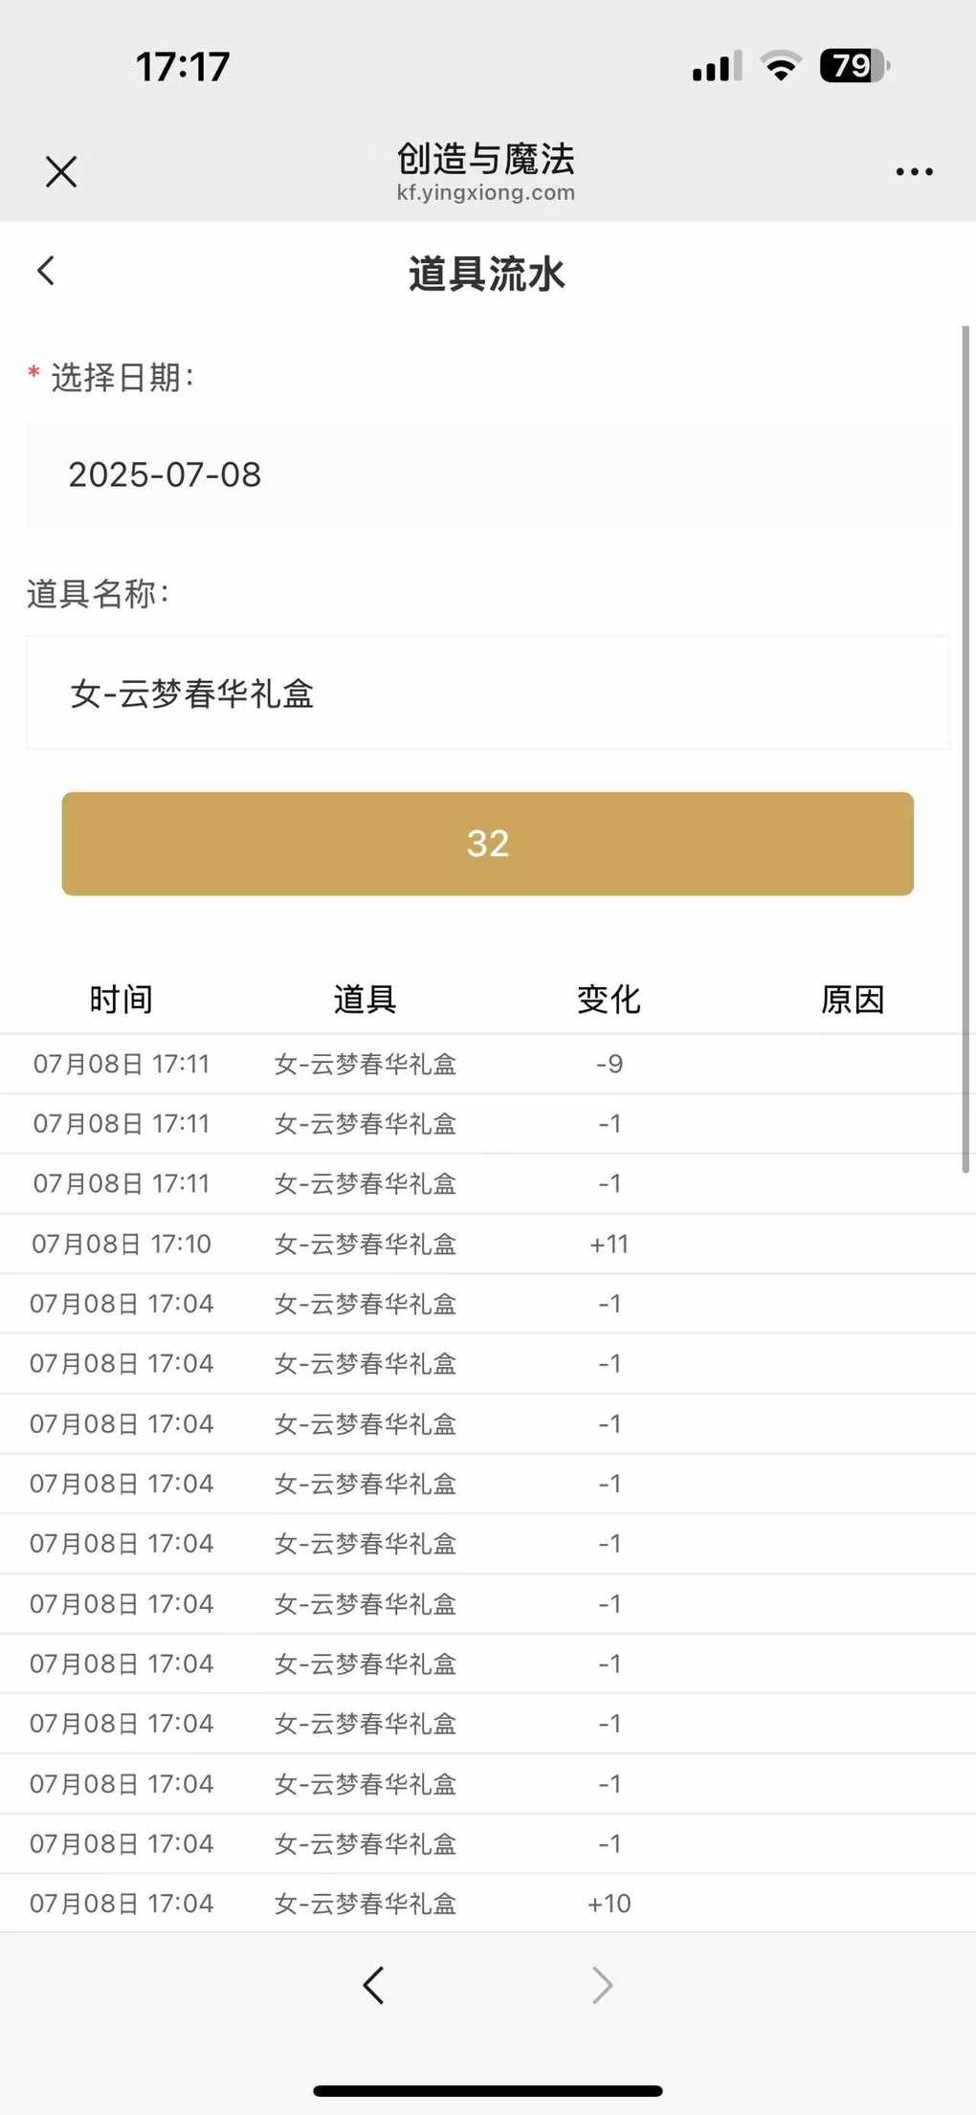Open the three-dot more options menu

914,172
